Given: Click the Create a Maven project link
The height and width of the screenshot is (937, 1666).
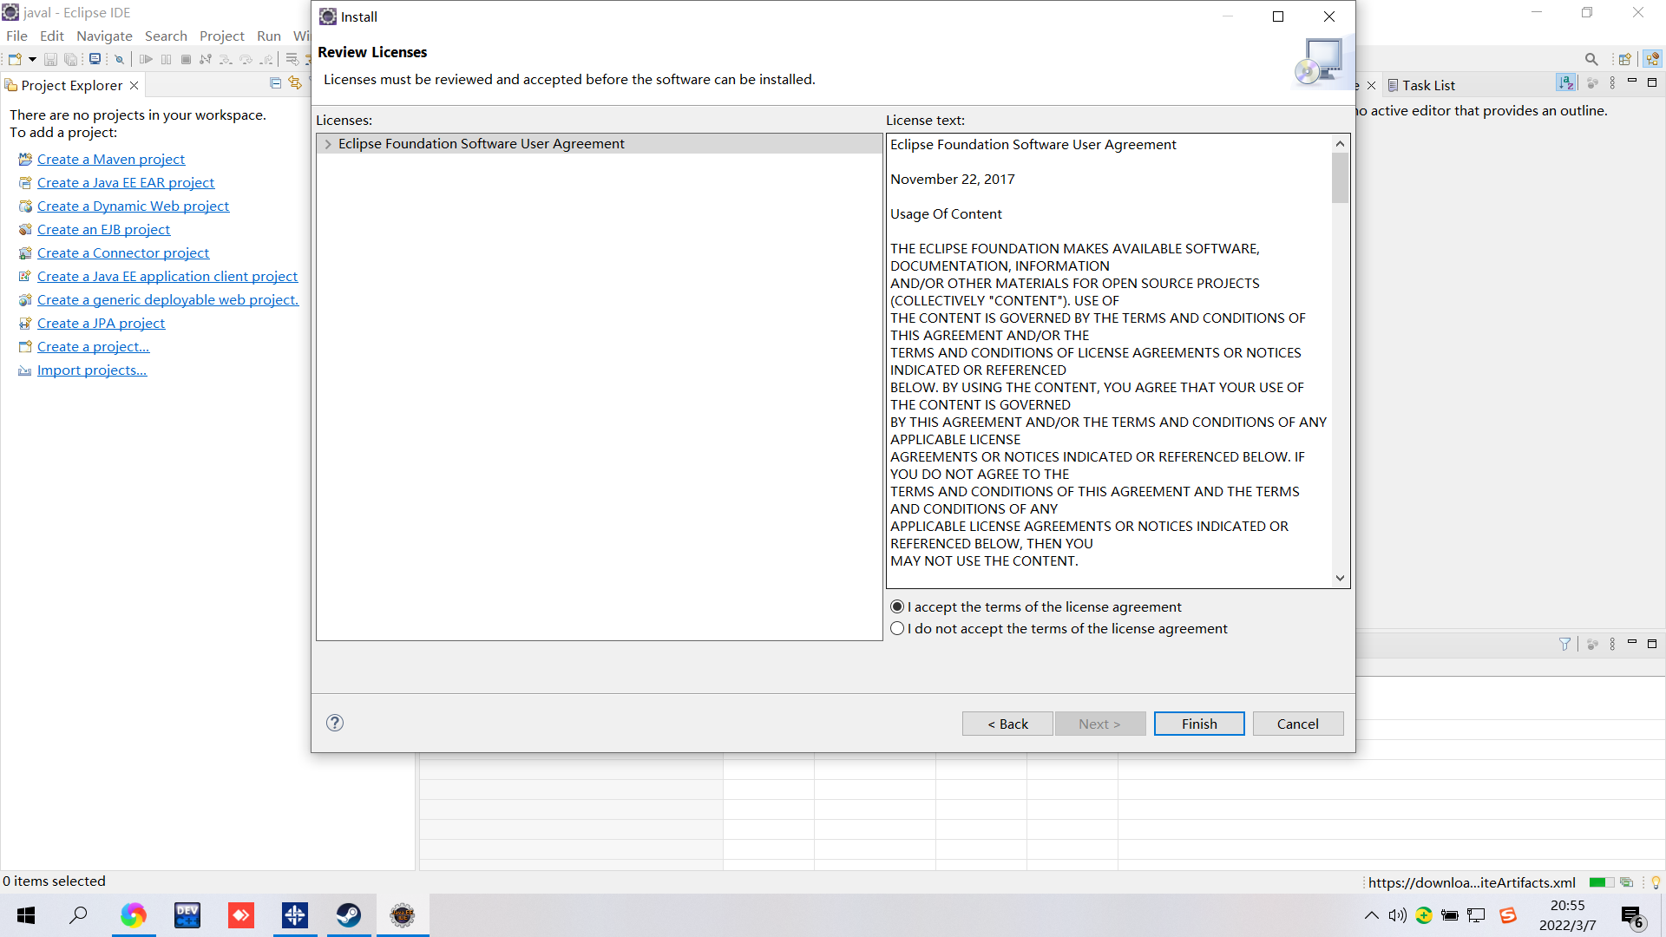Looking at the screenshot, I should click(x=111, y=159).
